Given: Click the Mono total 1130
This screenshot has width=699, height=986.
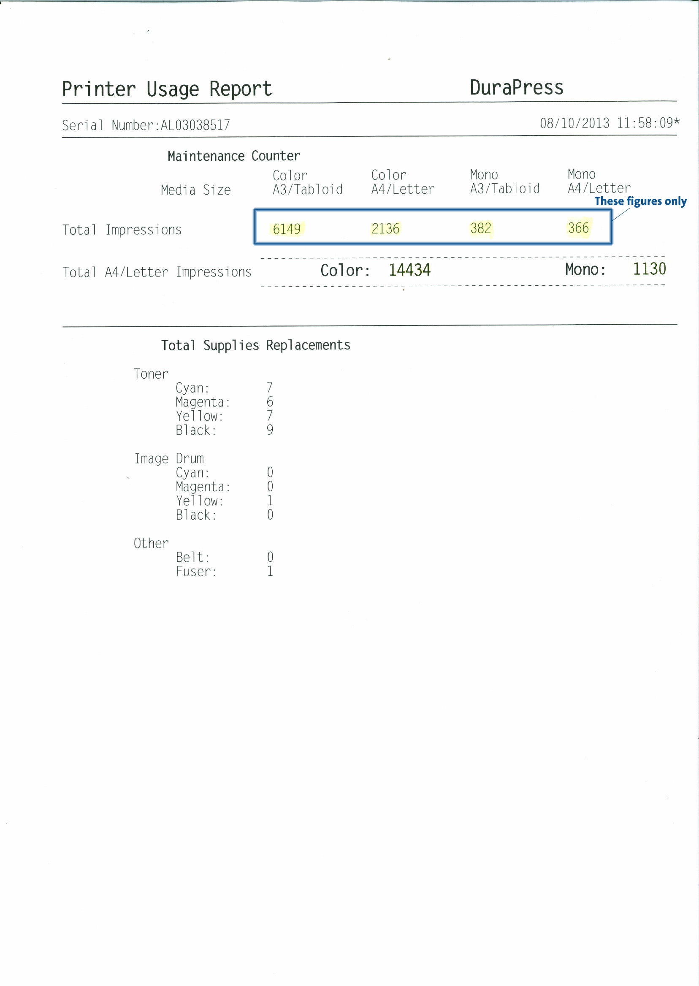Looking at the screenshot, I should pos(650,268).
